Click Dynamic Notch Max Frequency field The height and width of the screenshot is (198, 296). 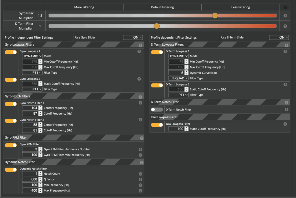[x=32, y=191]
